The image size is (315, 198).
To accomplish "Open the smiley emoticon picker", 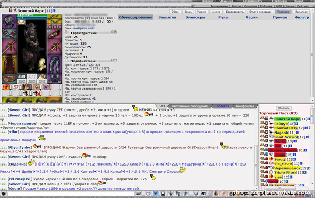I will coord(196,194).
